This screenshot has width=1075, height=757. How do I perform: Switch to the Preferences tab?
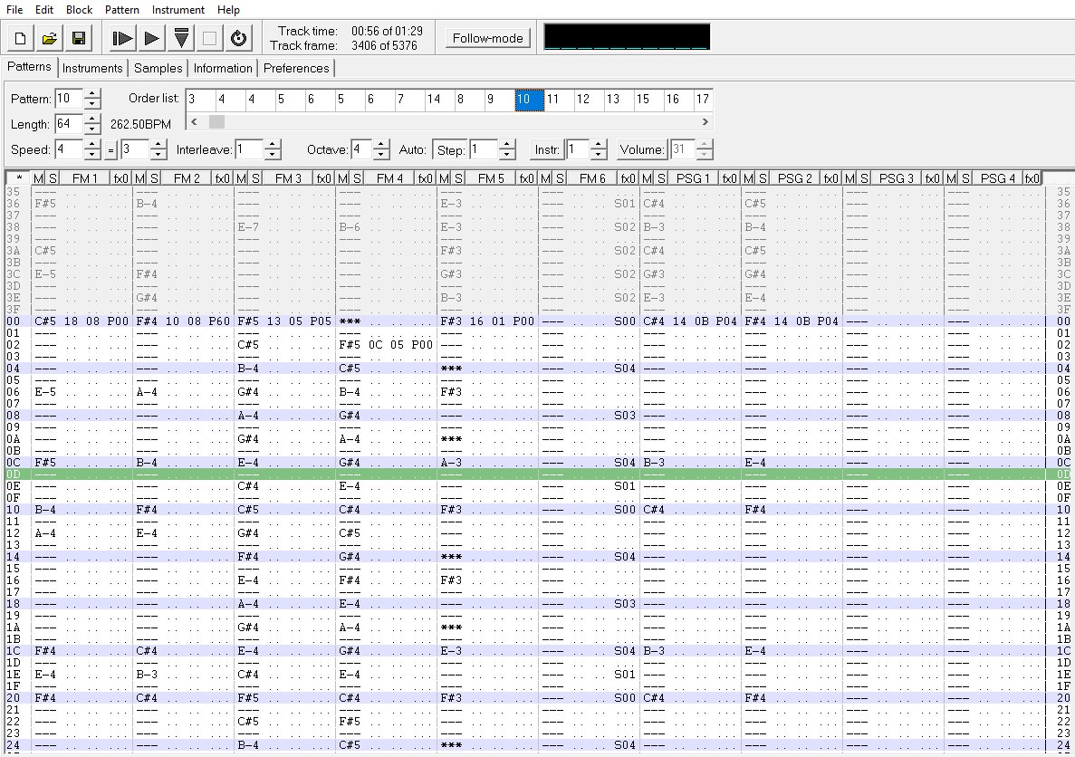click(x=296, y=68)
